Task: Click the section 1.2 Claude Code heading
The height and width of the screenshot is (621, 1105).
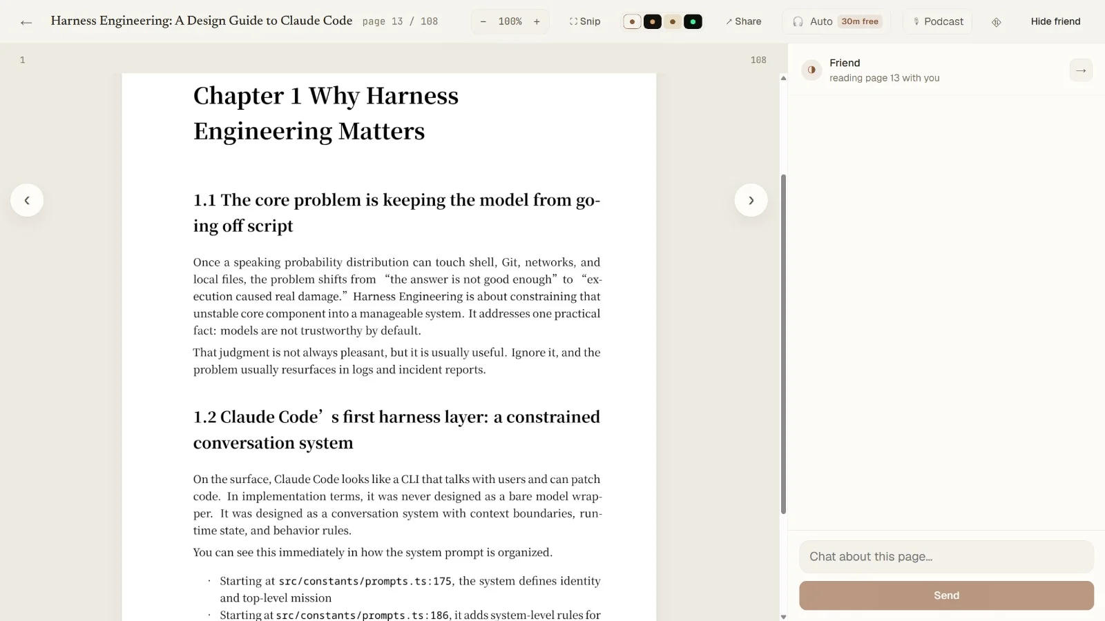Action: 396,429
